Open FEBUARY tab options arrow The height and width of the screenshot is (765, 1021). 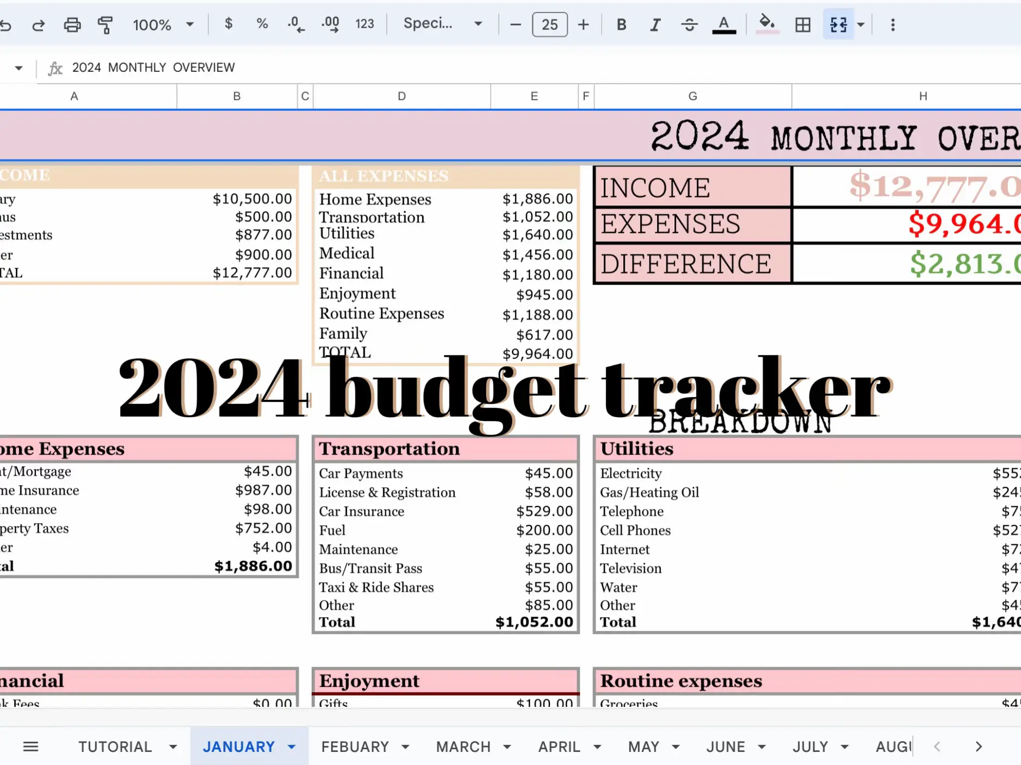click(x=405, y=747)
